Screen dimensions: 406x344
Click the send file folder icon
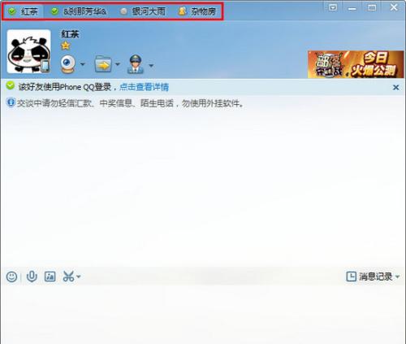tap(103, 64)
